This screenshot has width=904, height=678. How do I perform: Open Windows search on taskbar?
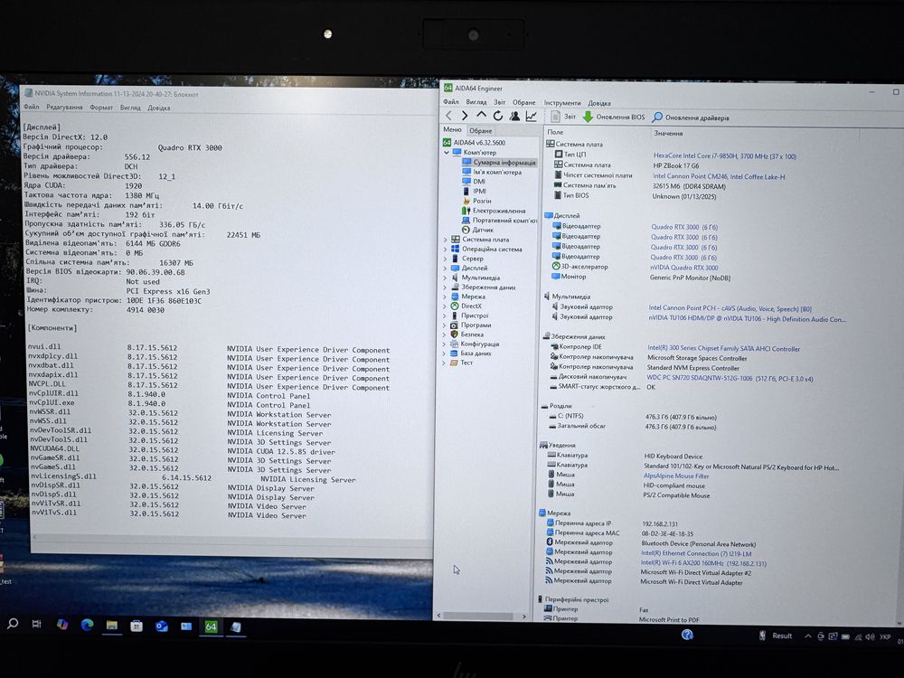click(x=12, y=624)
